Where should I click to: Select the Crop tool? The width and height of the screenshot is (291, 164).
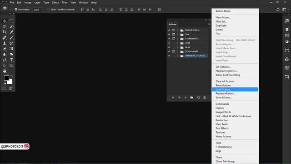point(5,32)
